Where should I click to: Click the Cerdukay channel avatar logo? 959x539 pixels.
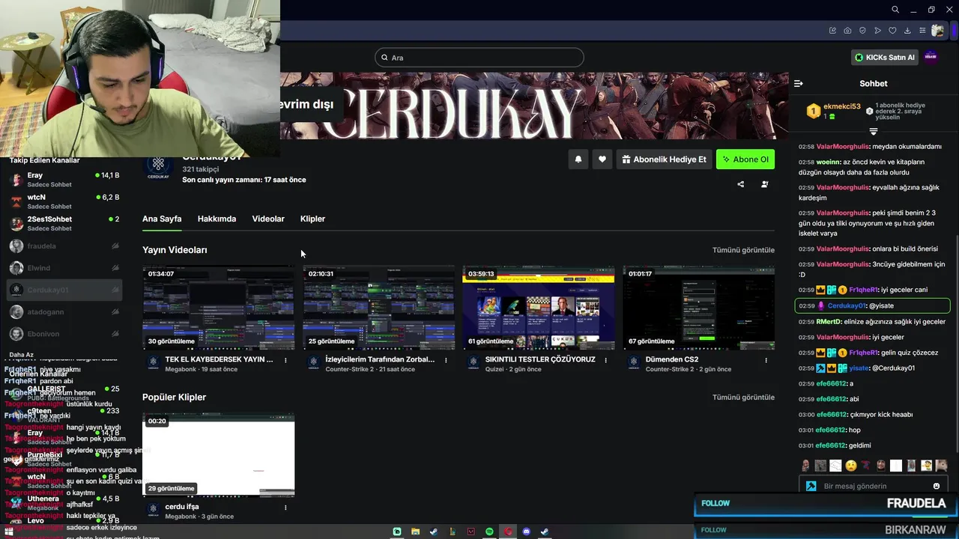point(158,165)
